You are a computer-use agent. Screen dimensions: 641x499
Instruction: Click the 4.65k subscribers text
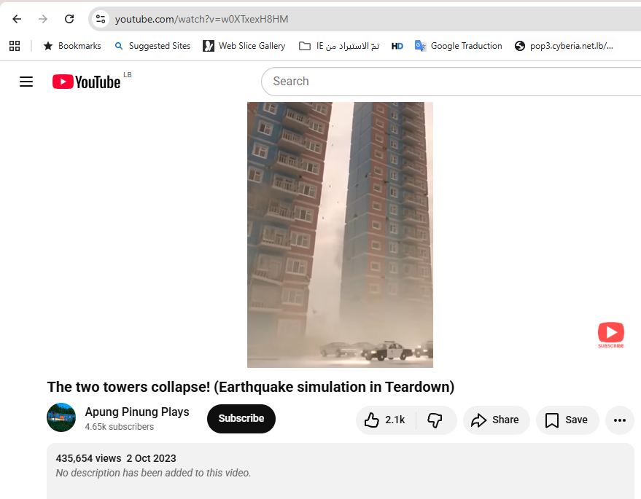[120, 427]
